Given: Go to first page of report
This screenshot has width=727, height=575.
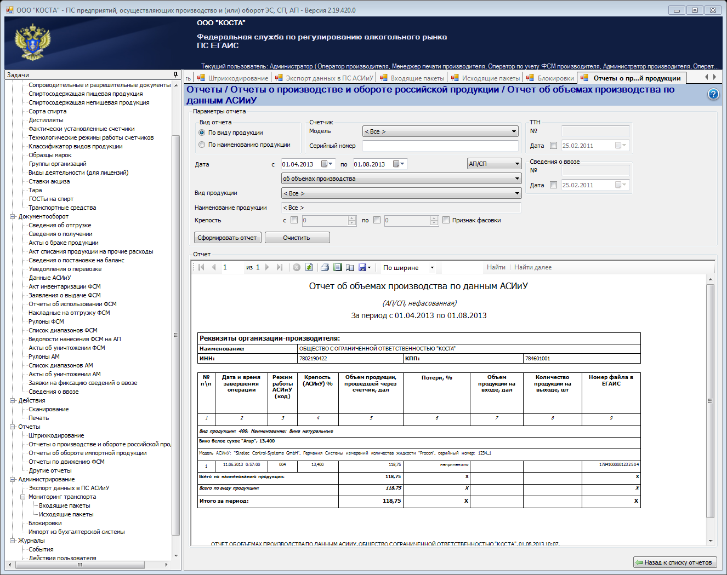Looking at the screenshot, I should point(201,267).
